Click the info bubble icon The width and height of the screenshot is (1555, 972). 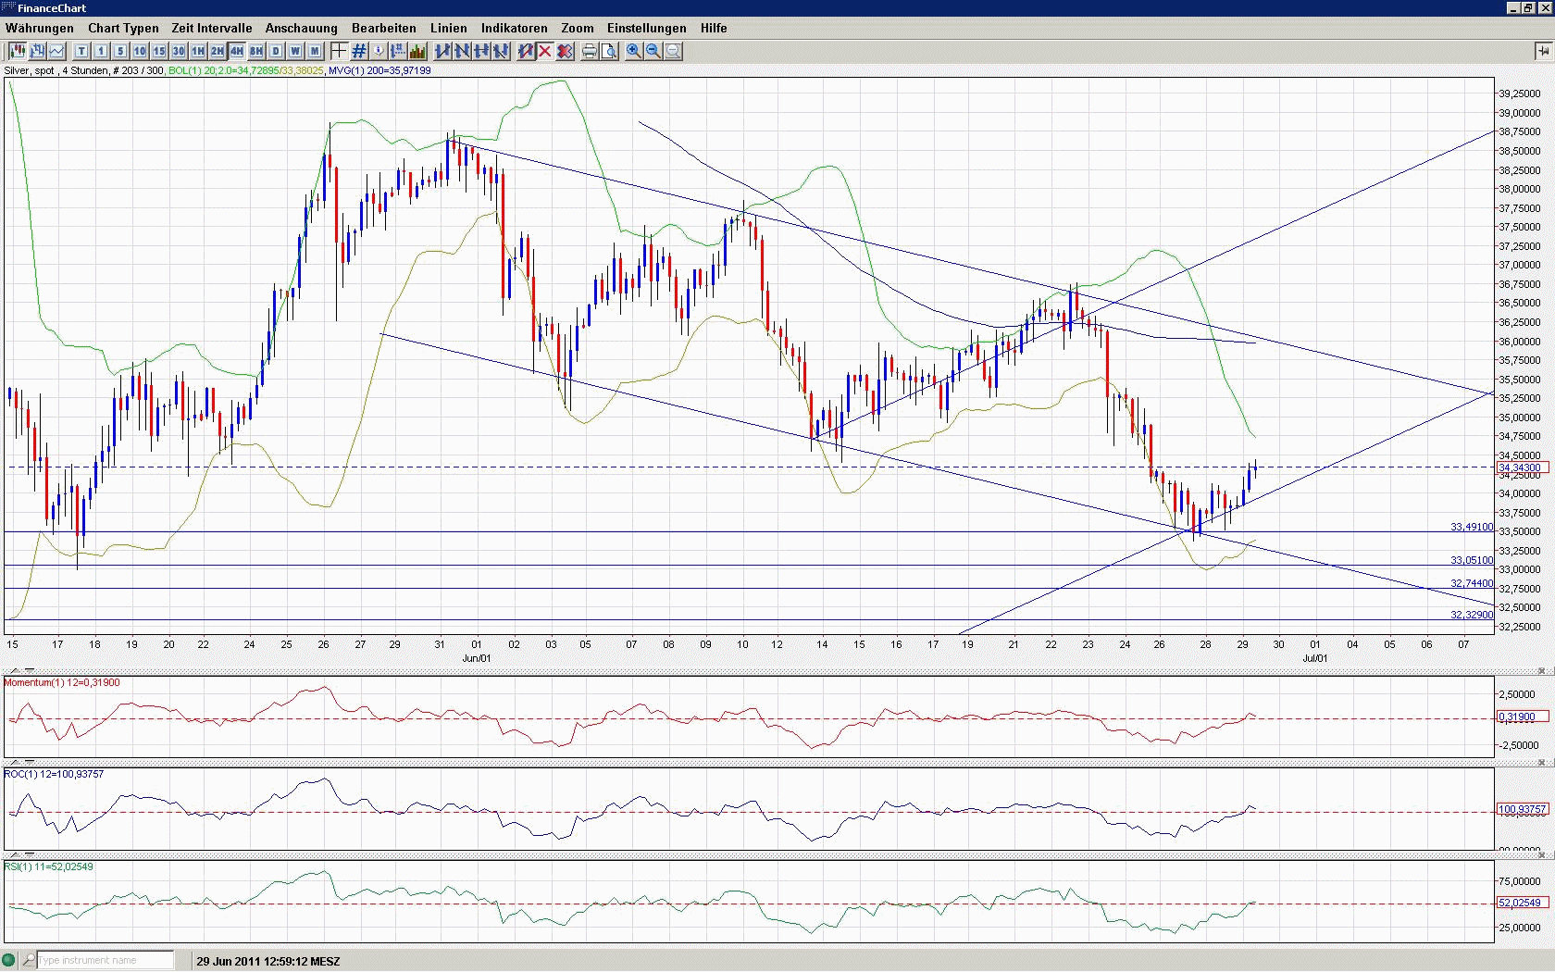pos(379,51)
